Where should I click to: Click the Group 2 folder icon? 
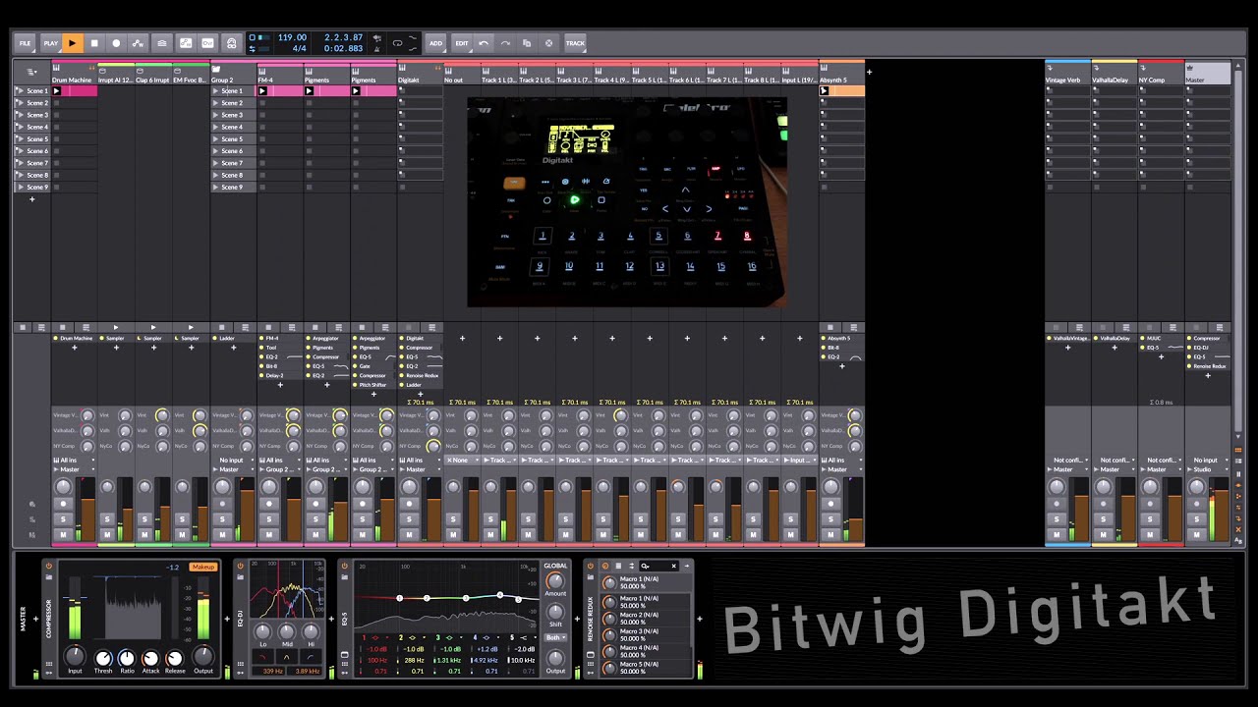click(x=216, y=70)
